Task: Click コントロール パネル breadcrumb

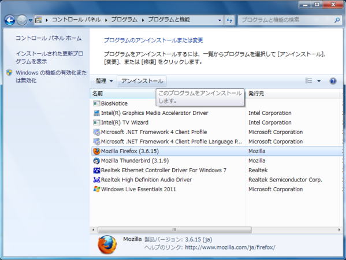Action: tap(76, 20)
